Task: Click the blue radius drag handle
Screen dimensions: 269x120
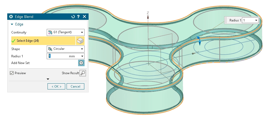Action: point(199,41)
